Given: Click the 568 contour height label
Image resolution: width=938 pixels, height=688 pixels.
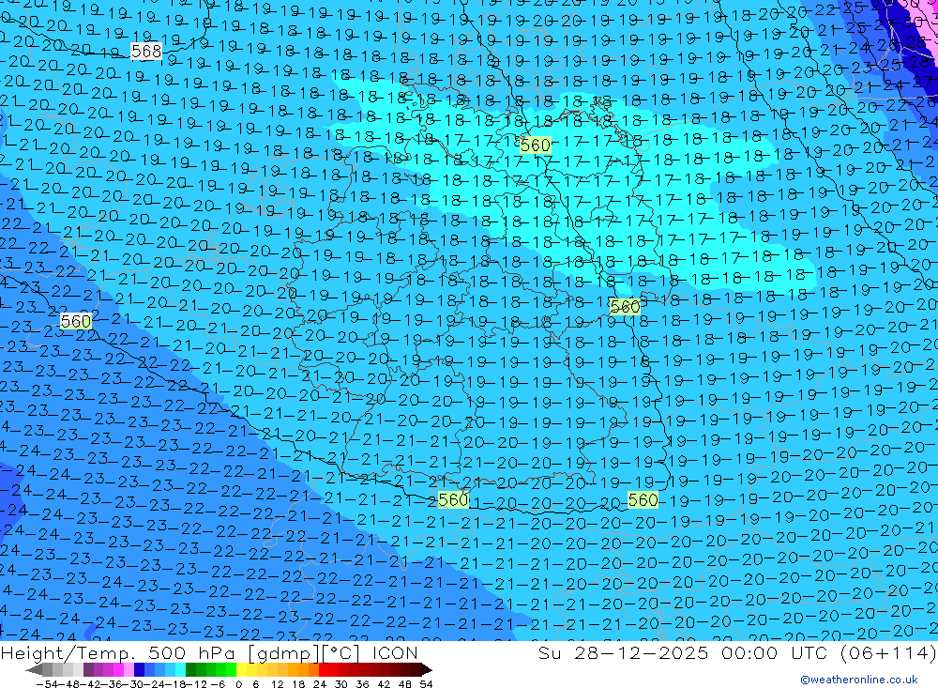Looking at the screenshot, I should 146,52.
